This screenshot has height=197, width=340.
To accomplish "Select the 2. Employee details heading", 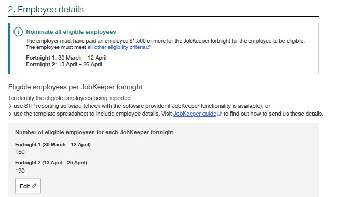I will pyautogui.click(x=46, y=10).
